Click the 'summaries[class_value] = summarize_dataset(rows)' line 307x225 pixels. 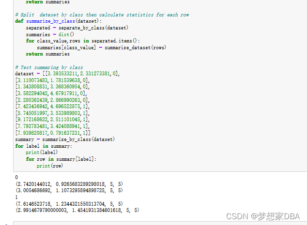pos(101,48)
